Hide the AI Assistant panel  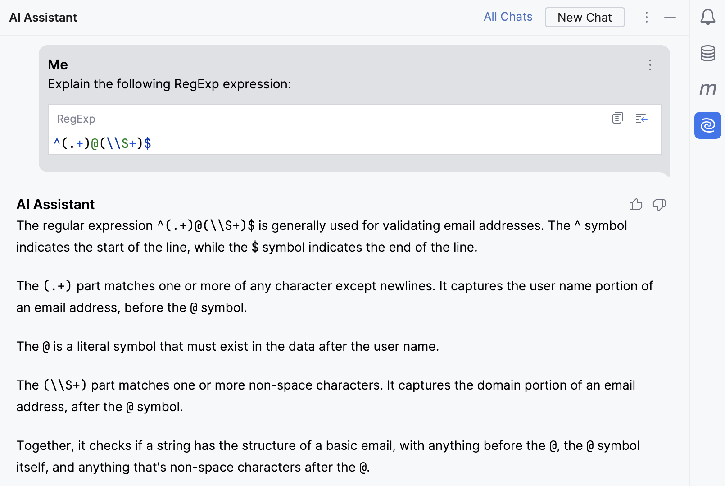coord(670,17)
